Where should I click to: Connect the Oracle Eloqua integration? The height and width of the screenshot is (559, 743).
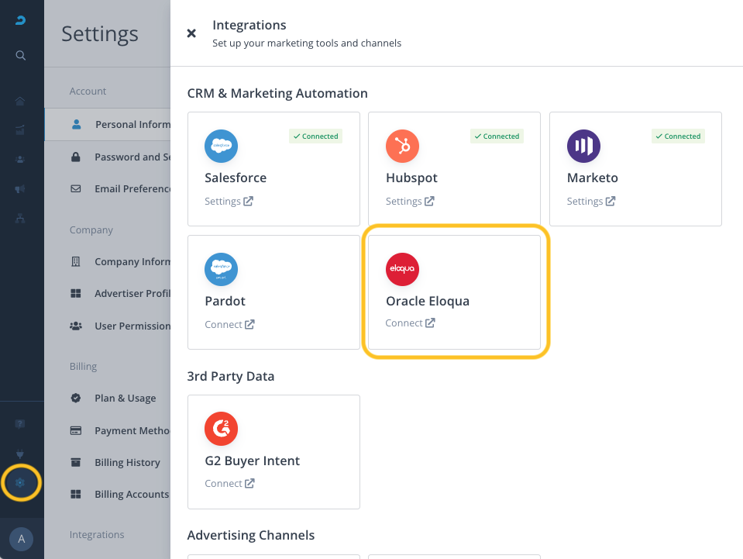coord(410,323)
